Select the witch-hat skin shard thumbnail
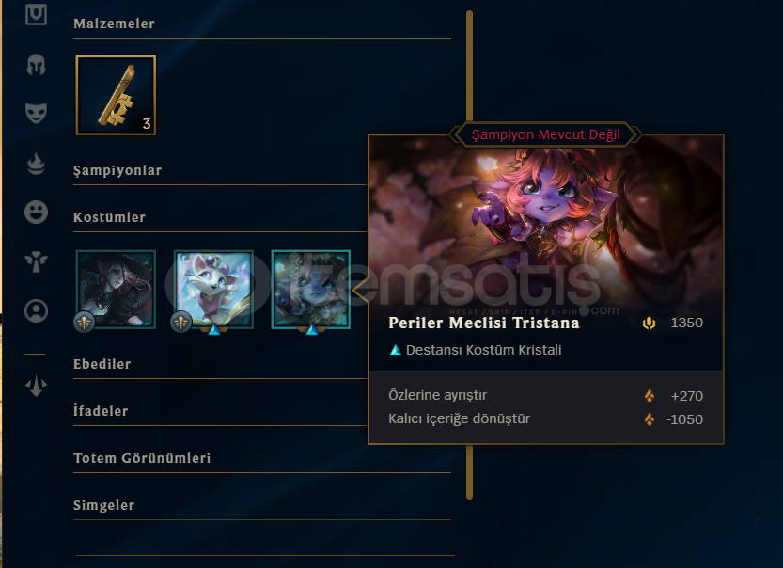 116,290
